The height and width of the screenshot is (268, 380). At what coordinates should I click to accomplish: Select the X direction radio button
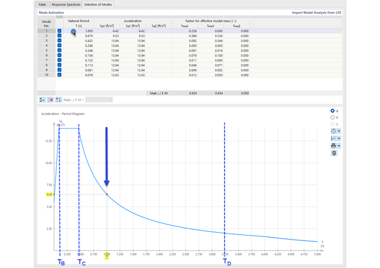tap(333, 110)
